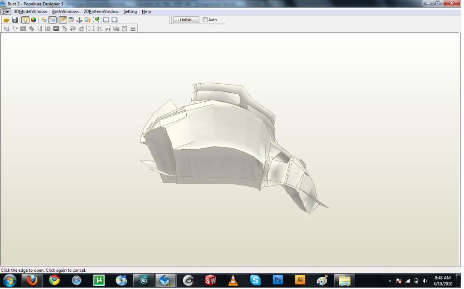Show hidden system tray icons
Screen dimensions: 464x289
390,280
